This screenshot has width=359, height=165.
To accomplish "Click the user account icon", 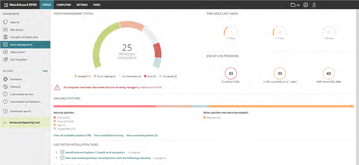I will [x=314, y=5].
